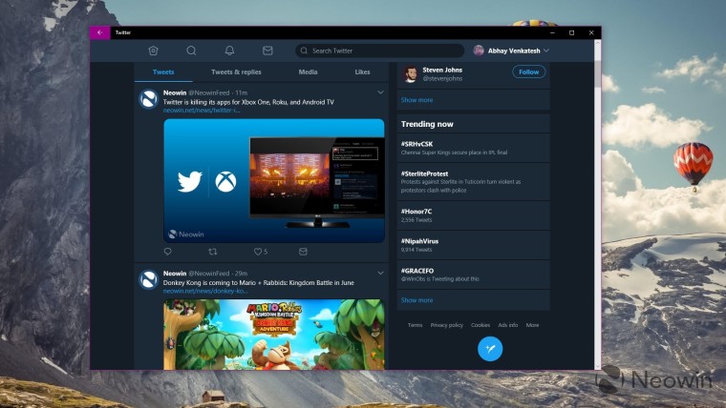
Task: Switch to the Likes tab
Action: click(363, 72)
